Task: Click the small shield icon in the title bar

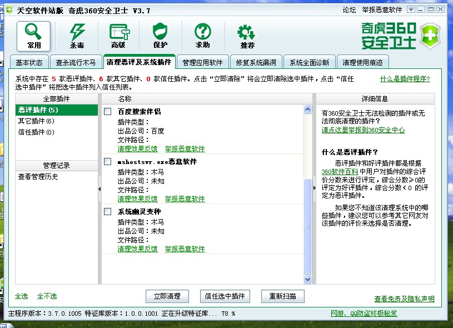Action: coord(9,10)
